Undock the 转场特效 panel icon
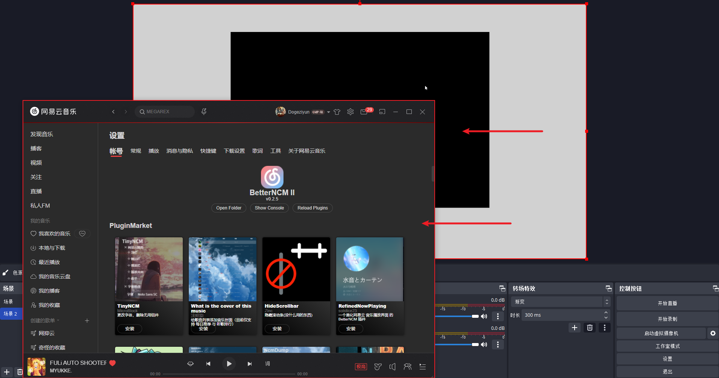 coord(608,288)
